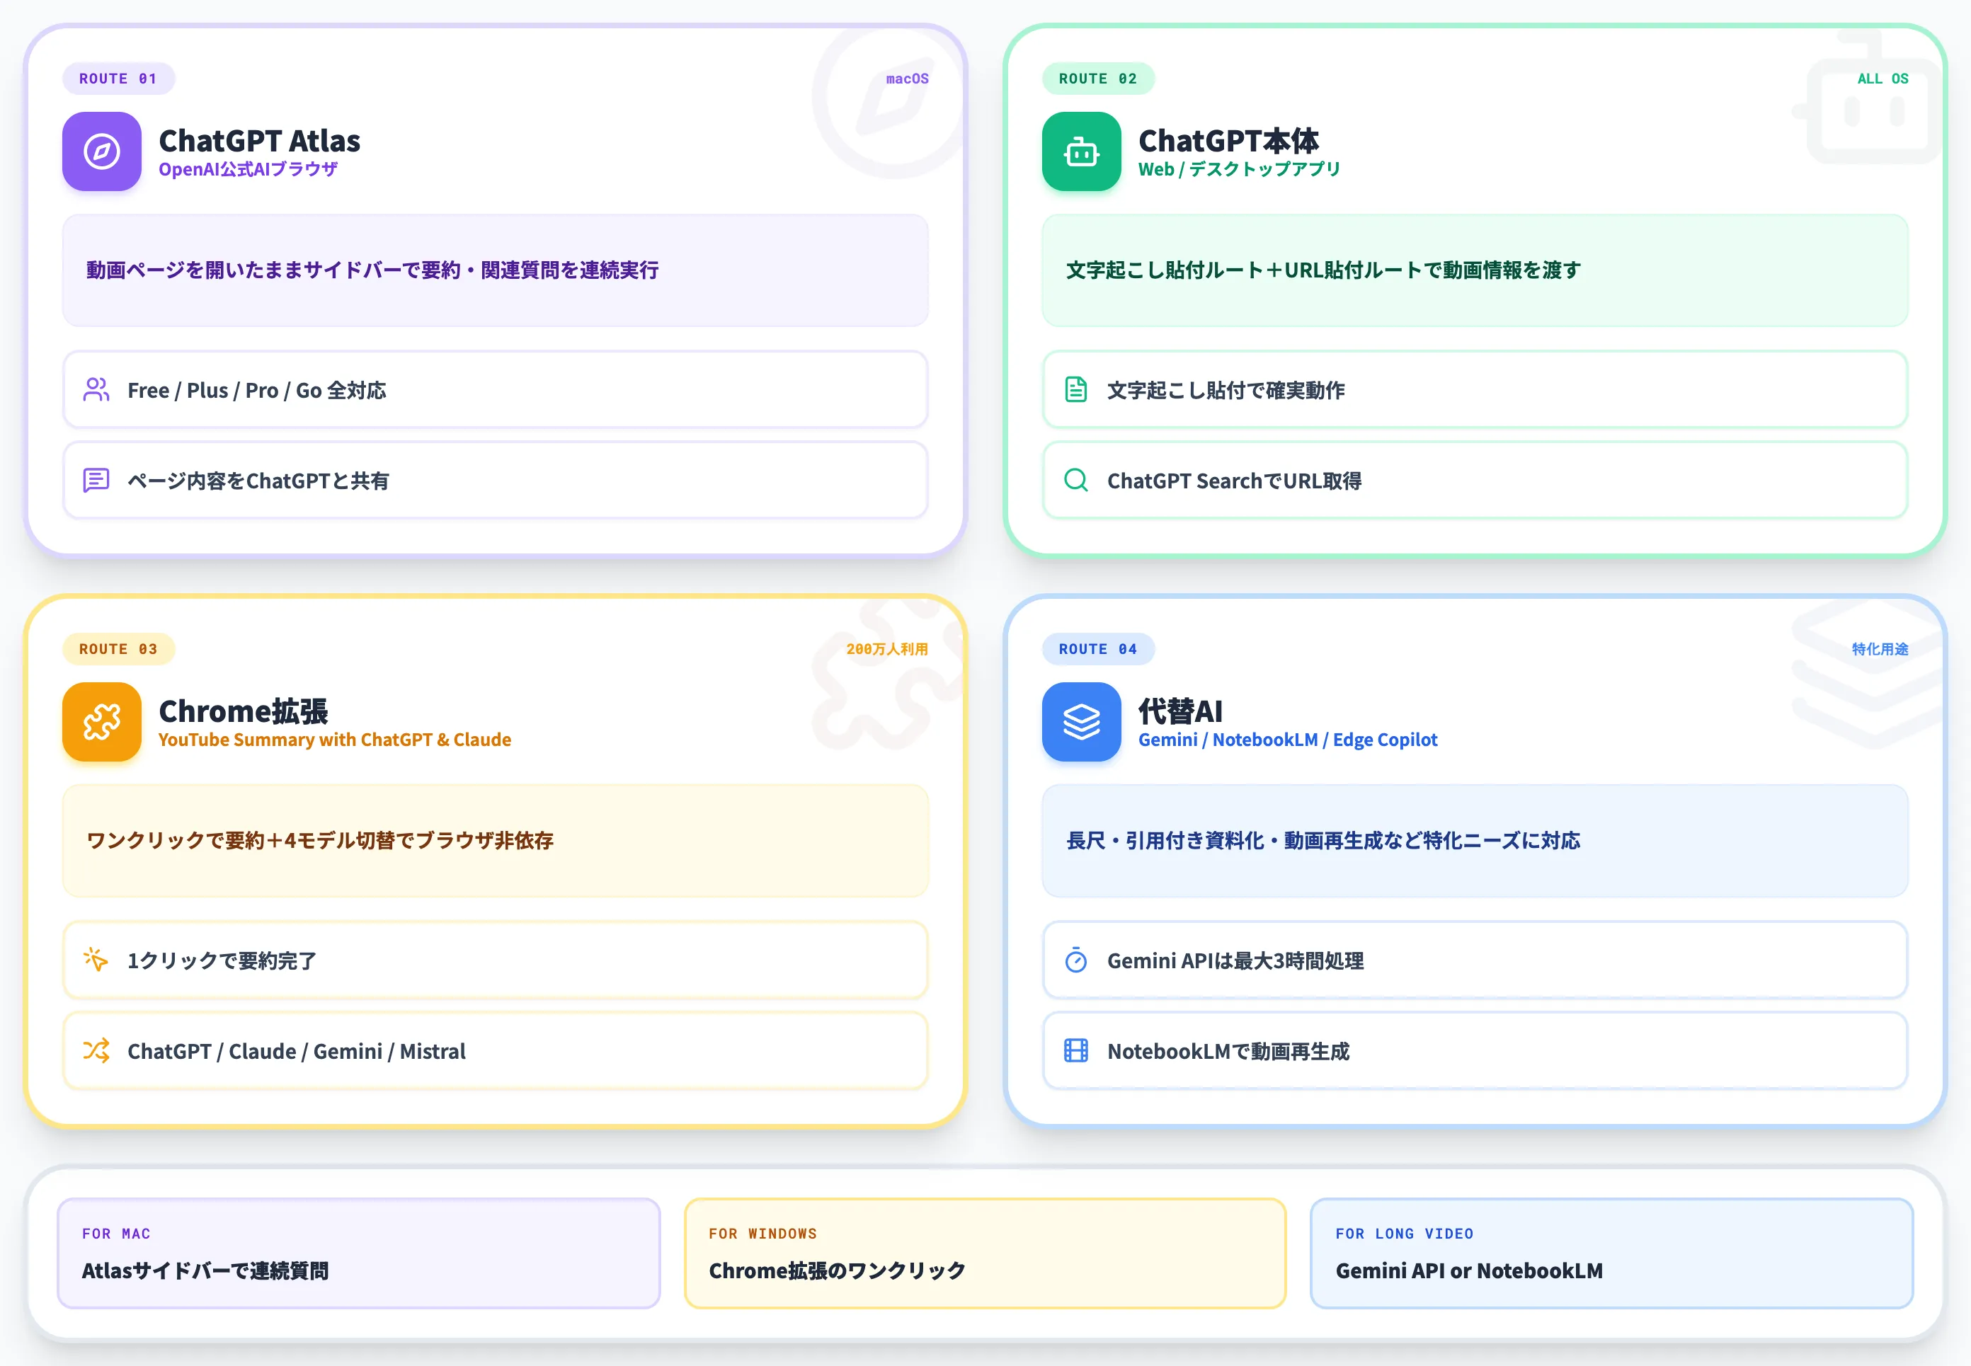Click the ChatGPT / Claude / Gemini / Mistral text
The height and width of the screenshot is (1366, 1971).
[296, 1051]
